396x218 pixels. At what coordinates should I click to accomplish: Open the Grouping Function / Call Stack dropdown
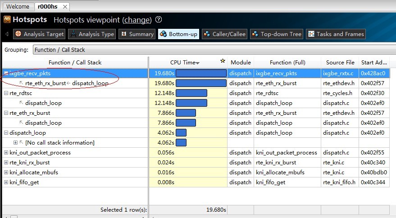[x=214, y=50]
